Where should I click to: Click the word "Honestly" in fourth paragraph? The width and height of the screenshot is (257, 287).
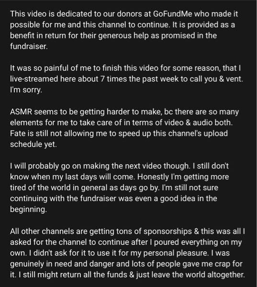coord(153,177)
